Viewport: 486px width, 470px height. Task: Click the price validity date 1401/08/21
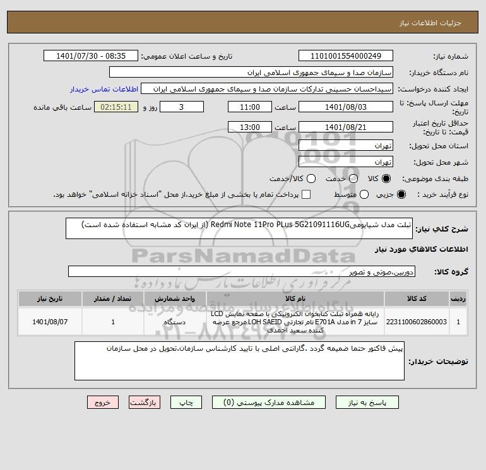coord(346,127)
